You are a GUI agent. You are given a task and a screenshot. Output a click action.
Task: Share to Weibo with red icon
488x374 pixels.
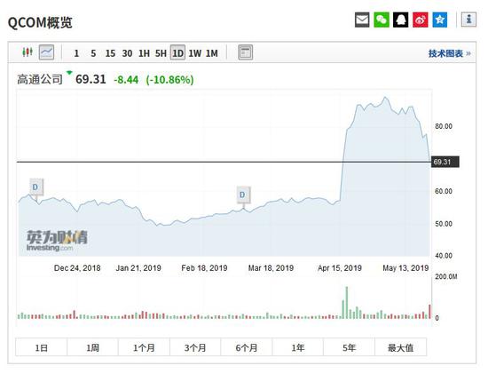click(421, 20)
